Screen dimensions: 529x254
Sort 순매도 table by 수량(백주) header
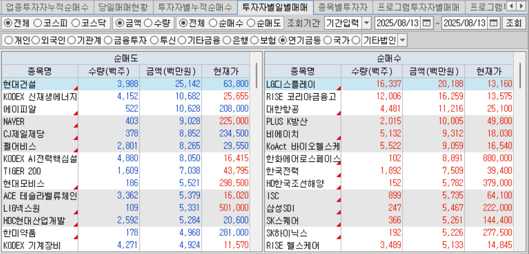(109, 71)
